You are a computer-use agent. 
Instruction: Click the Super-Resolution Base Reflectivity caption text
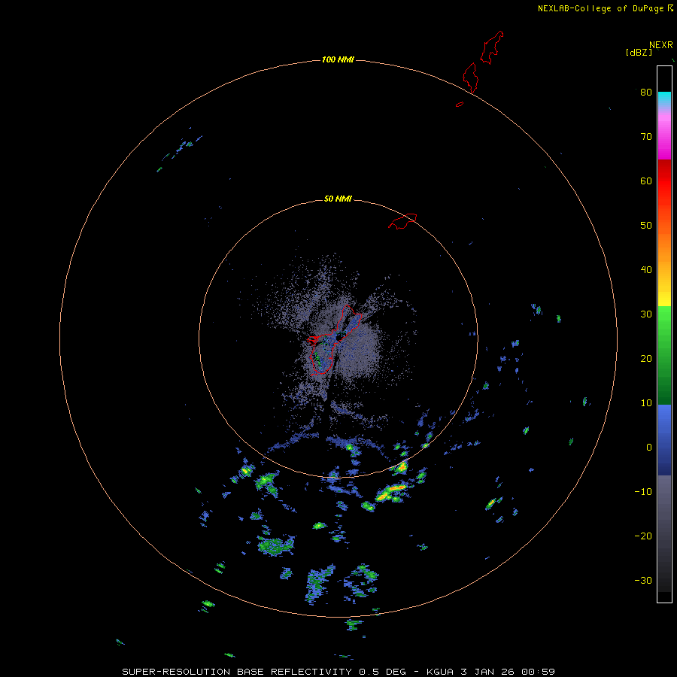pos(338,672)
